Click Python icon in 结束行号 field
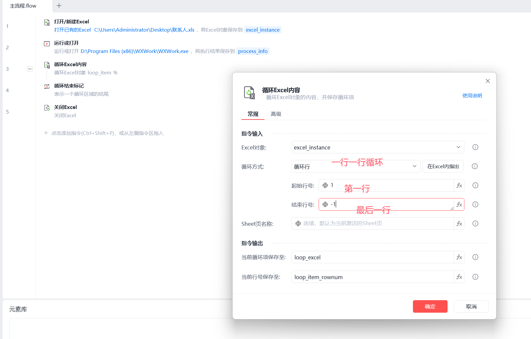This screenshot has height=339, width=531. tap(325, 204)
